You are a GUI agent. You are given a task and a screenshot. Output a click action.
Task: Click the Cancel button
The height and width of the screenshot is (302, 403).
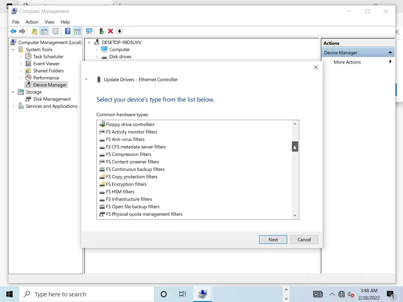click(304, 239)
